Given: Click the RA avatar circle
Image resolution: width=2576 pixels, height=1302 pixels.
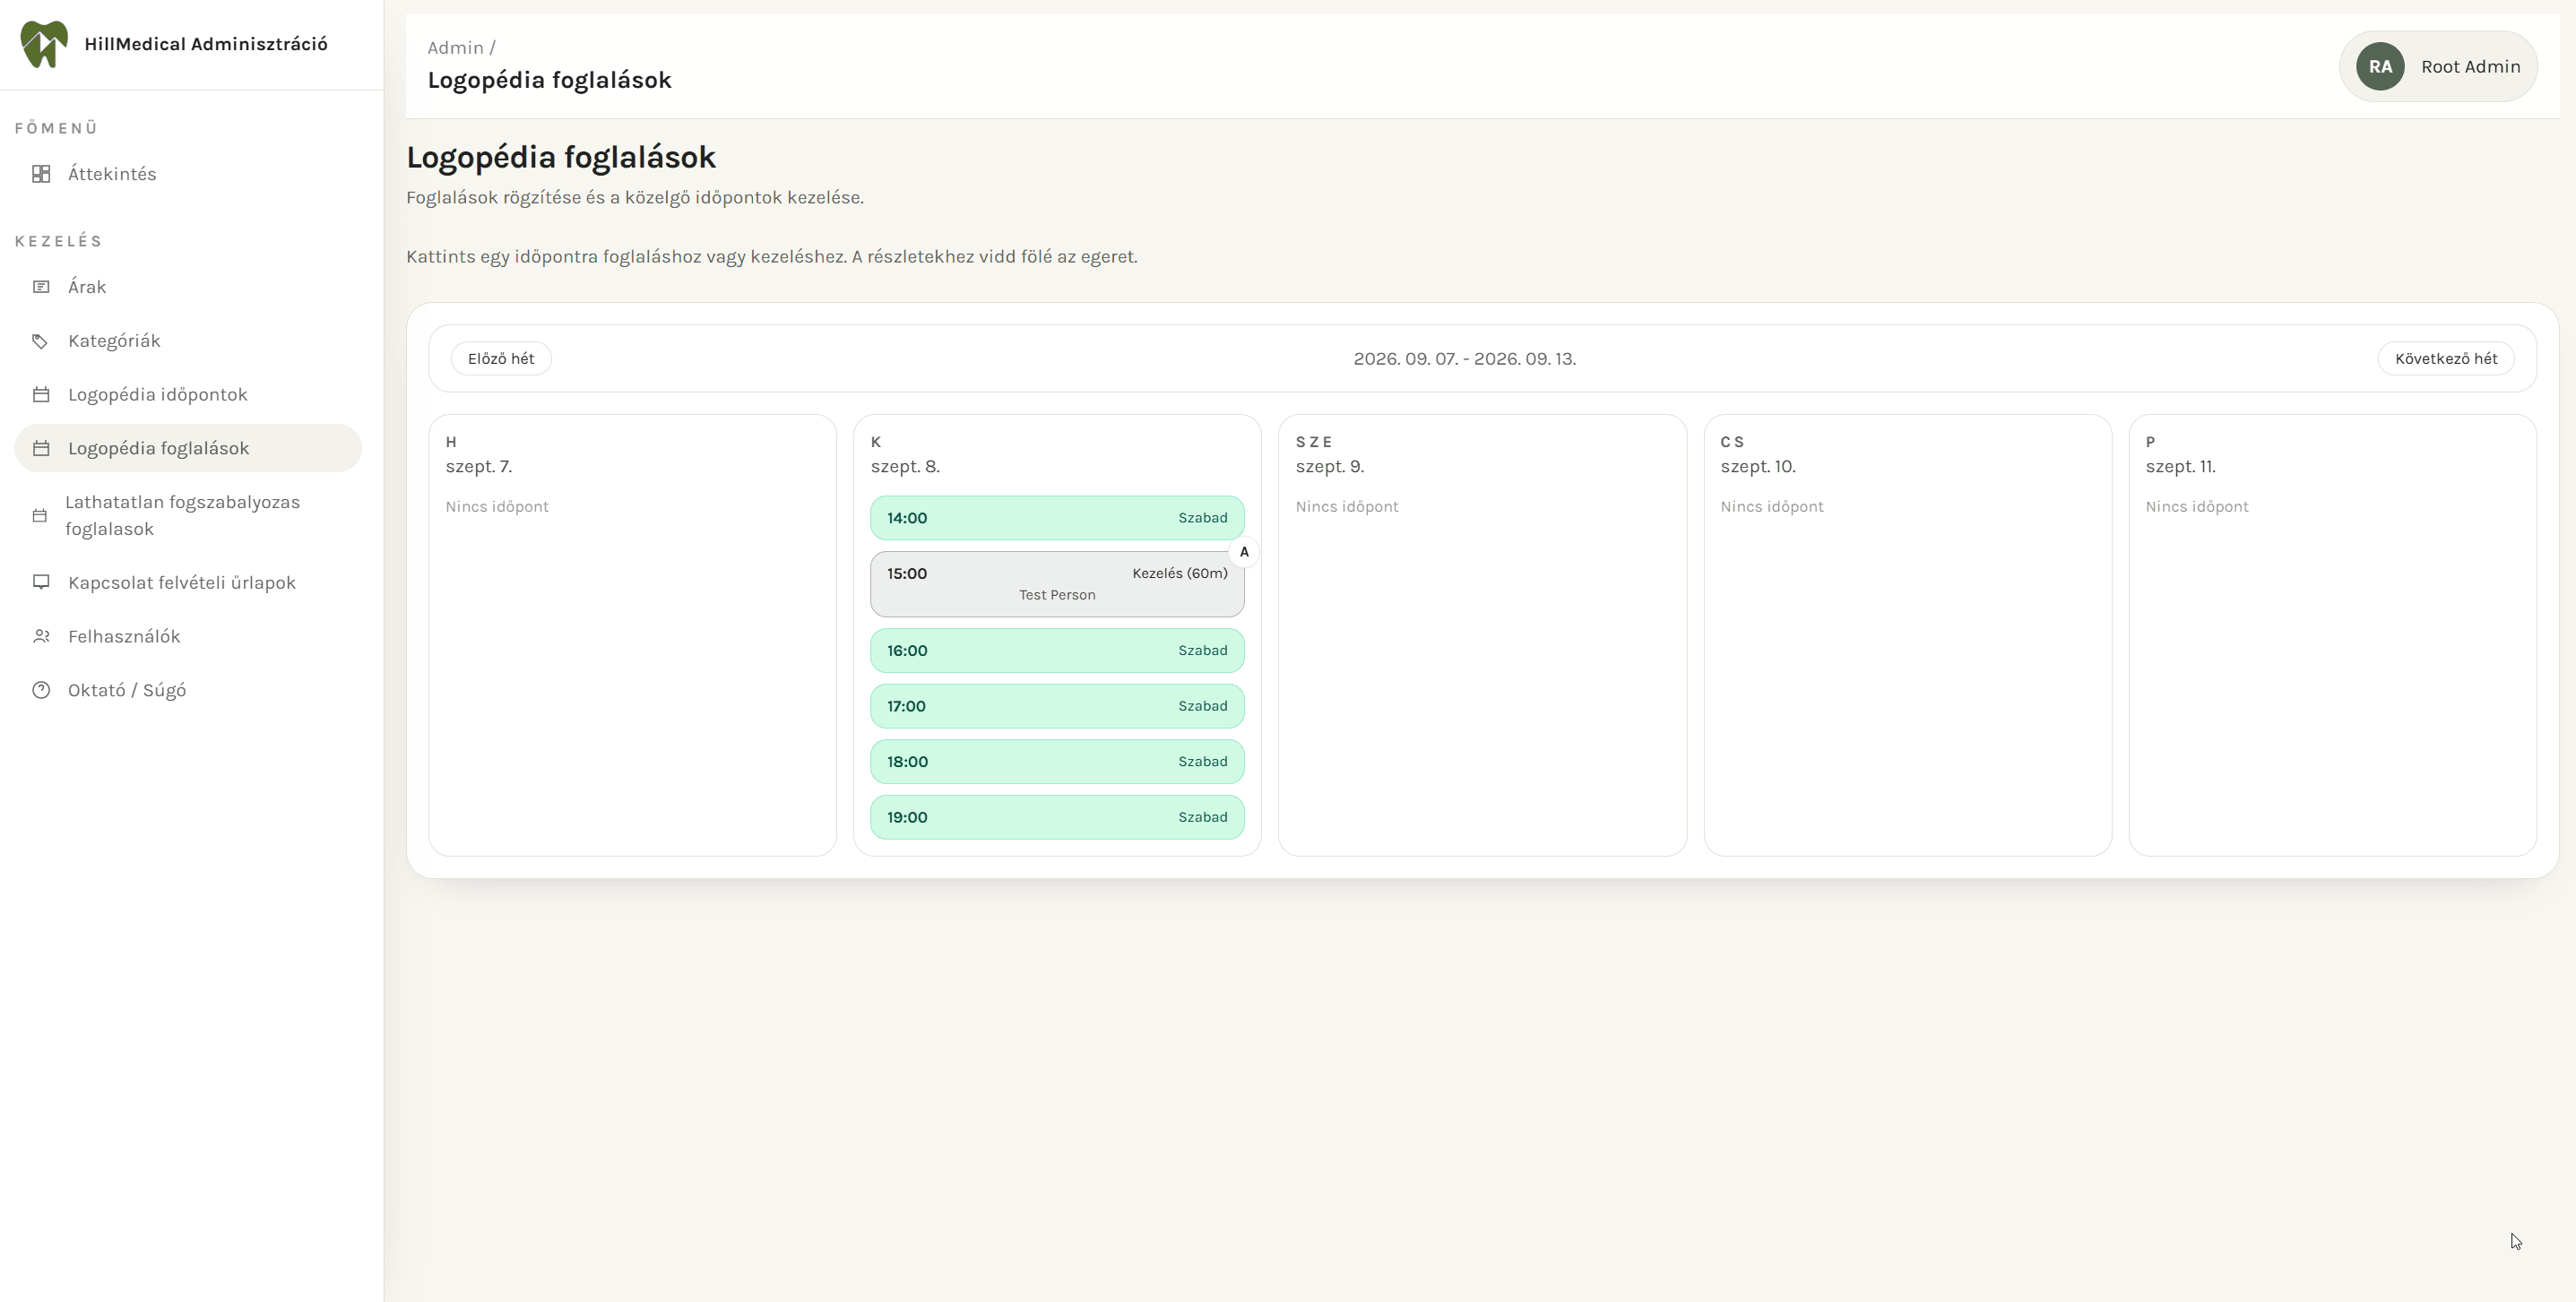Looking at the screenshot, I should pos(2380,67).
